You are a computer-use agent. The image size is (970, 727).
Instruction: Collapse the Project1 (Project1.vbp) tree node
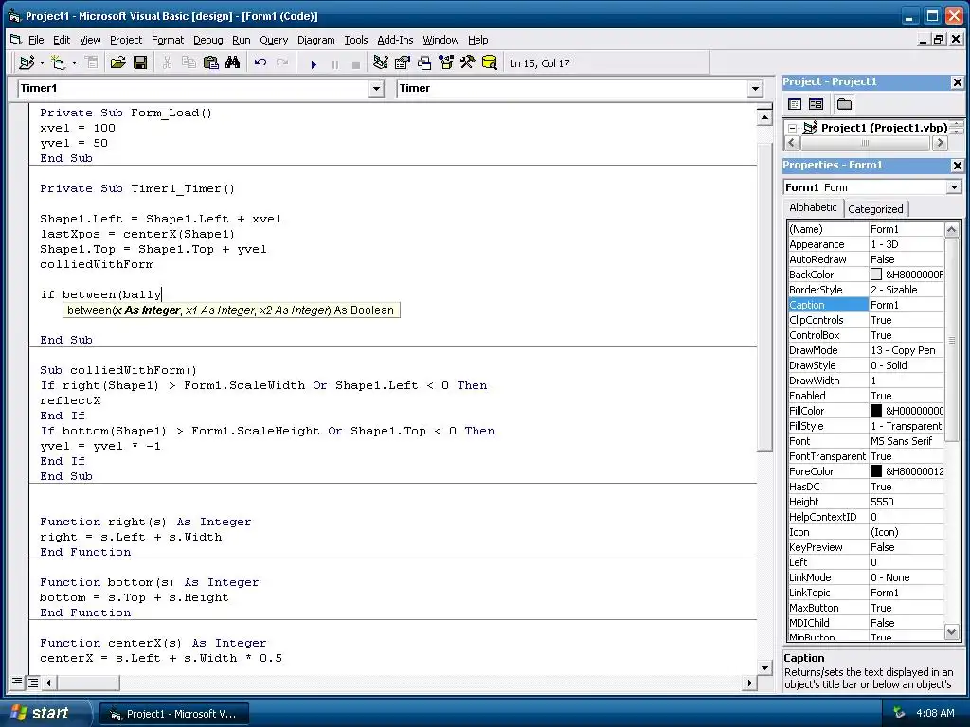pyautogui.click(x=793, y=129)
